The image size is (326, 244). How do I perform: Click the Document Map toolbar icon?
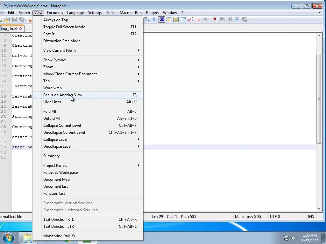coord(176,19)
